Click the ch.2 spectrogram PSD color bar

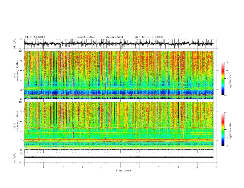click(x=223, y=129)
